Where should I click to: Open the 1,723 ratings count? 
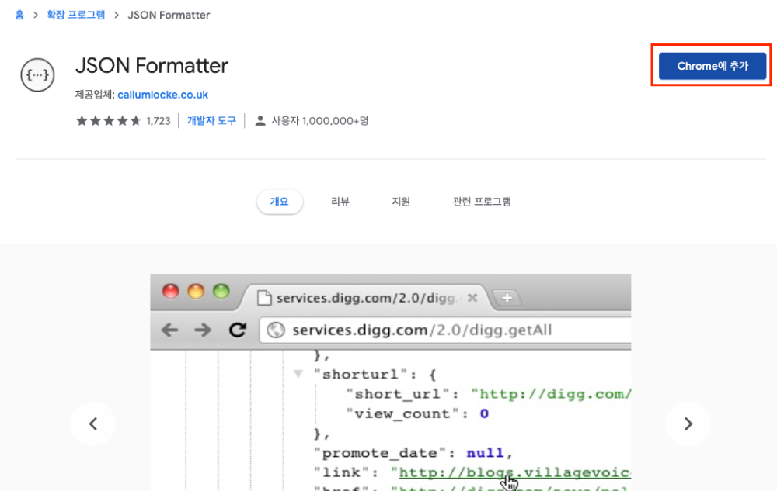pyautogui.click(x=159, y=121)
